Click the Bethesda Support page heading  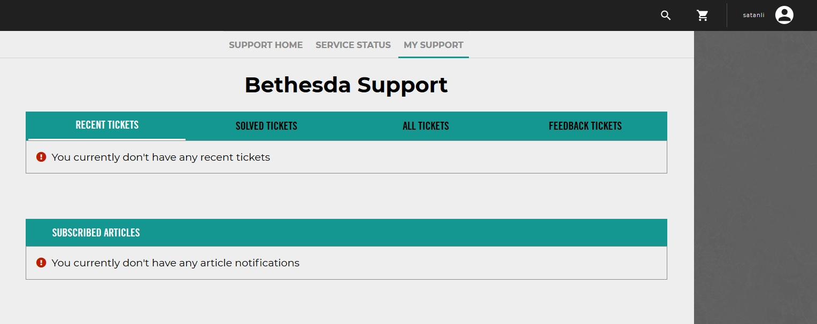click(346, 85)
